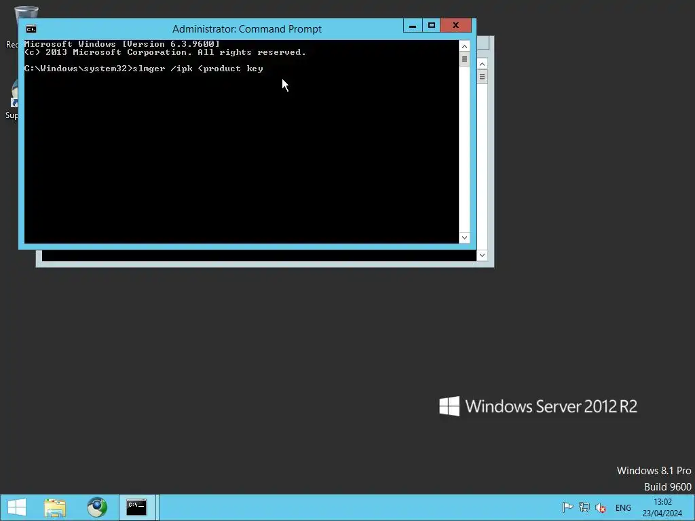Open network status icon in system tray
The image size is (695, 521).
[584, 507]
